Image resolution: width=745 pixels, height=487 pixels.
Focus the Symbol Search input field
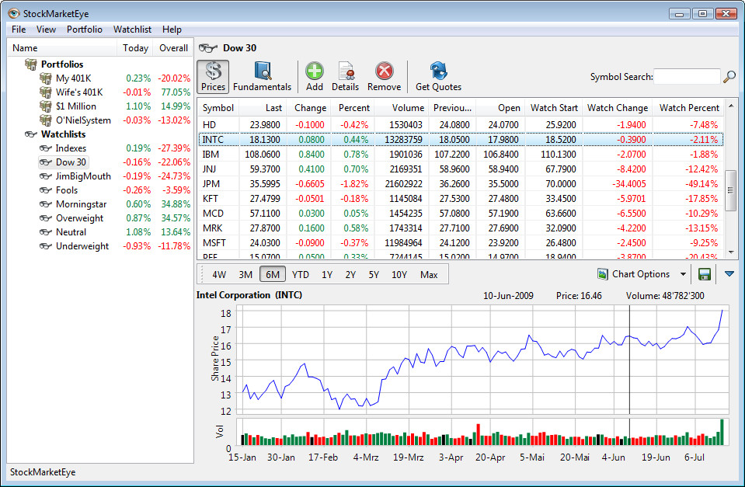coord(687,76)
